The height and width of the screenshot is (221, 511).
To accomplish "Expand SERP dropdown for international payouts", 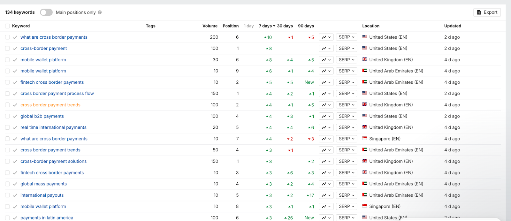I will pos(347,195).
